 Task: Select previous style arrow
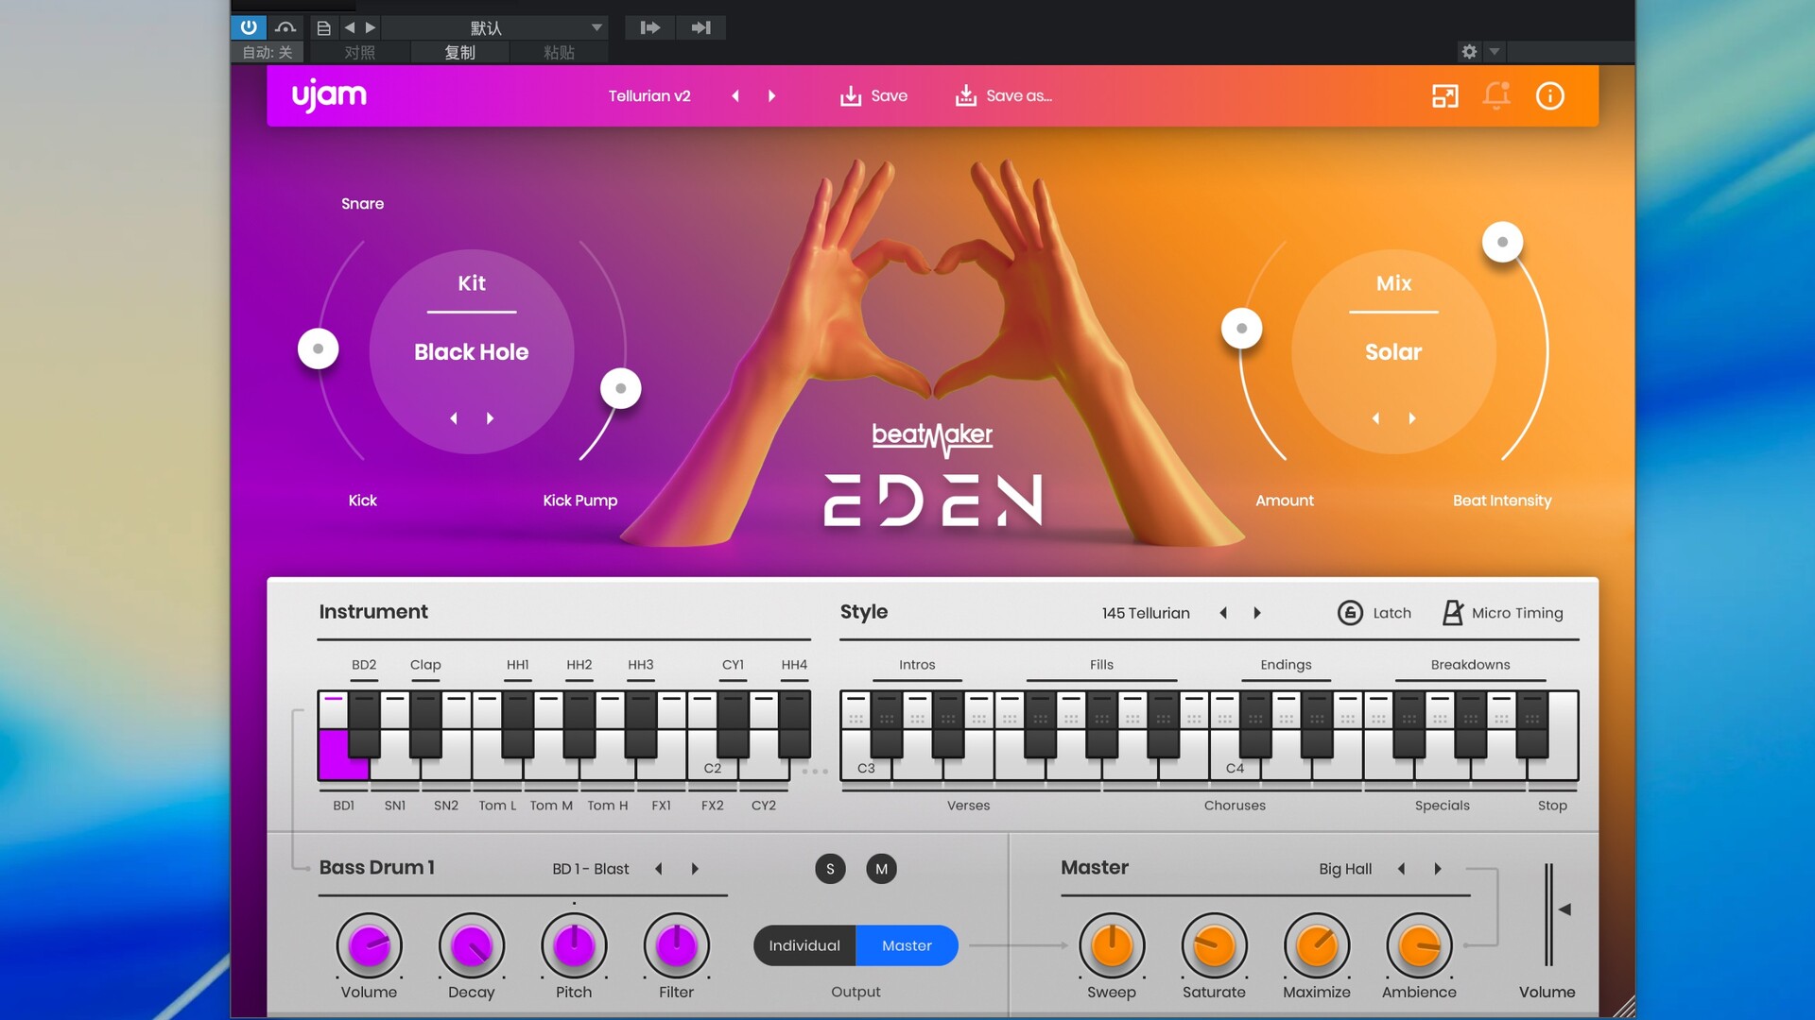point(1223,613)
